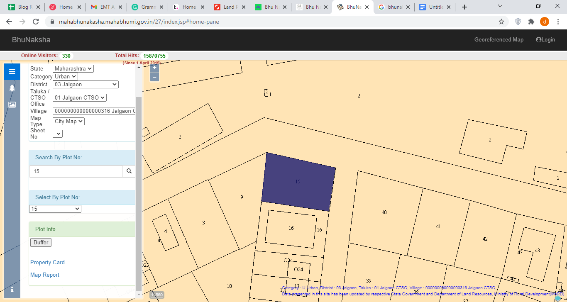This screenshot has width=567, height=302.
Task: Open the District dropdown showing 03 Jalgaon
Action: point(86,84)
